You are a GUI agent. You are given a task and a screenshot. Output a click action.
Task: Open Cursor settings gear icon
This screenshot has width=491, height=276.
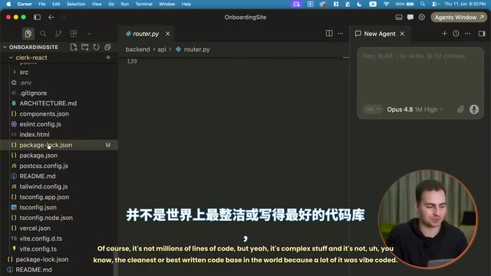(422, 17)
